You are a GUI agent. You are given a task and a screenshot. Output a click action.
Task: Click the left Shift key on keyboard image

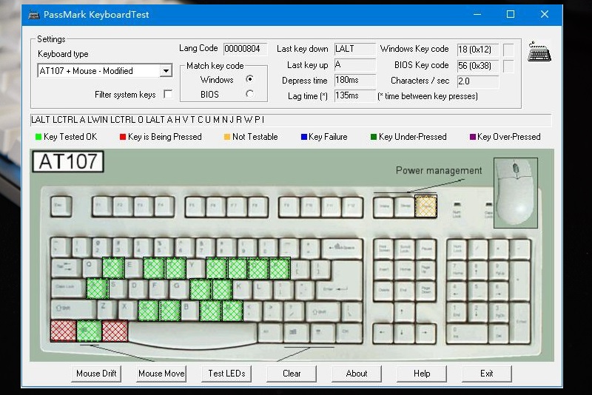[73, 310]
